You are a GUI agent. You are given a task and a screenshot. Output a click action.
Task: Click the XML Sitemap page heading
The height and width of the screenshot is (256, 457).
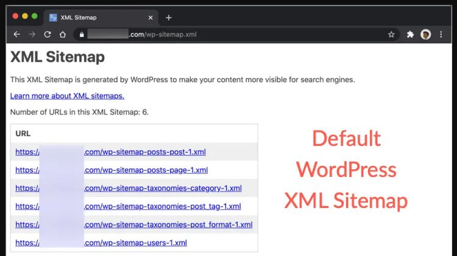click(x=57, y=57)
